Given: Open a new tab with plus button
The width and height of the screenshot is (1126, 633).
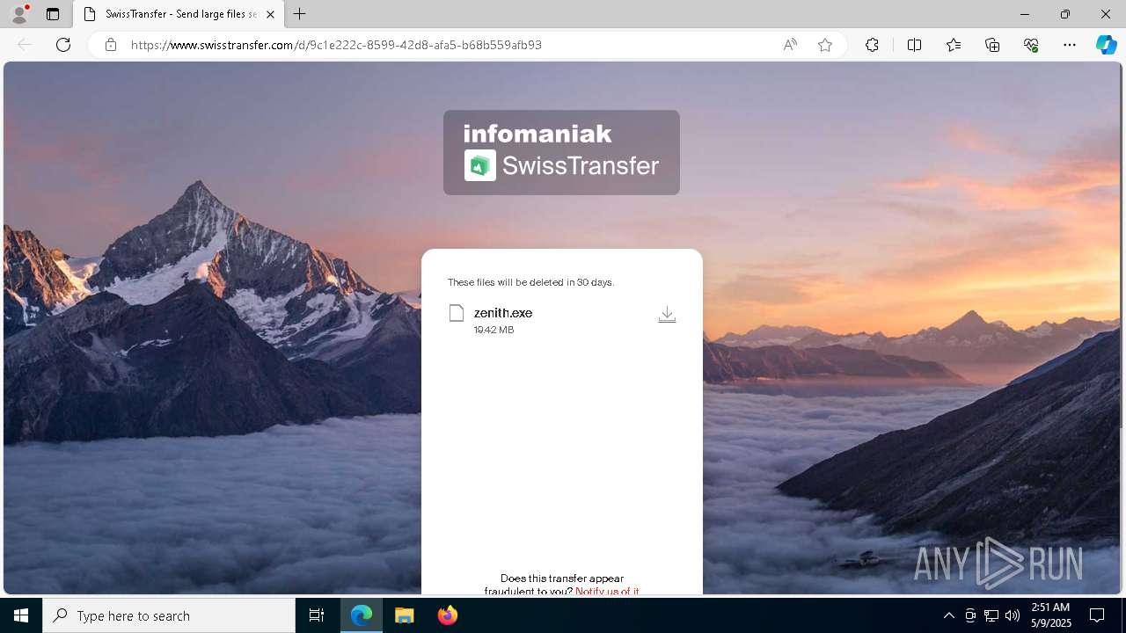Looking at the screenshot, I should click(300, 14).
